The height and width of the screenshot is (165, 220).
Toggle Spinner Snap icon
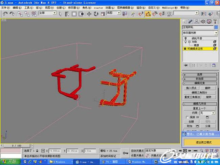[x=162, y=14]
